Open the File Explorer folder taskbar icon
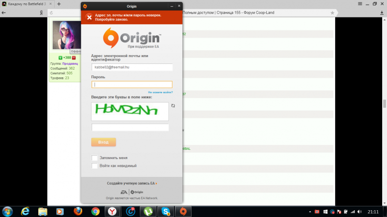Screen dimensions: 387x217 coord(43,212)
